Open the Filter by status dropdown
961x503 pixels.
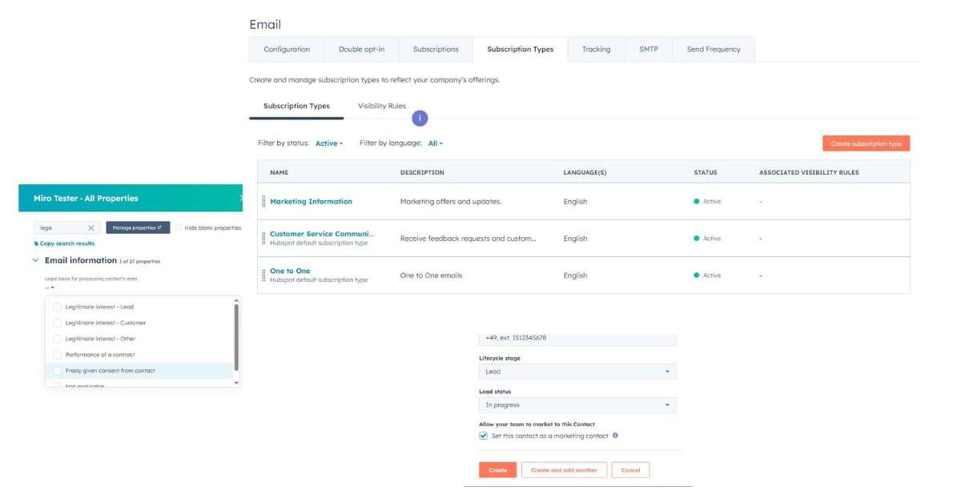click(x=329, y=143)
